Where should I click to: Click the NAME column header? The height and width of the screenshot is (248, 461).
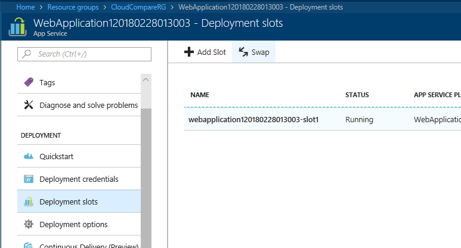click(x=200, y=95)
